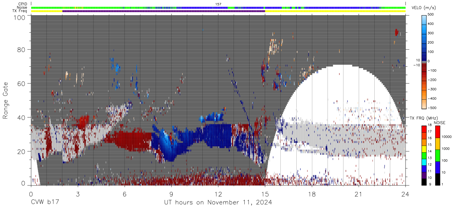The width and height of the screenshot is (456, 210).
Task: Click the 80 range gate tick label
Action: 21,49
